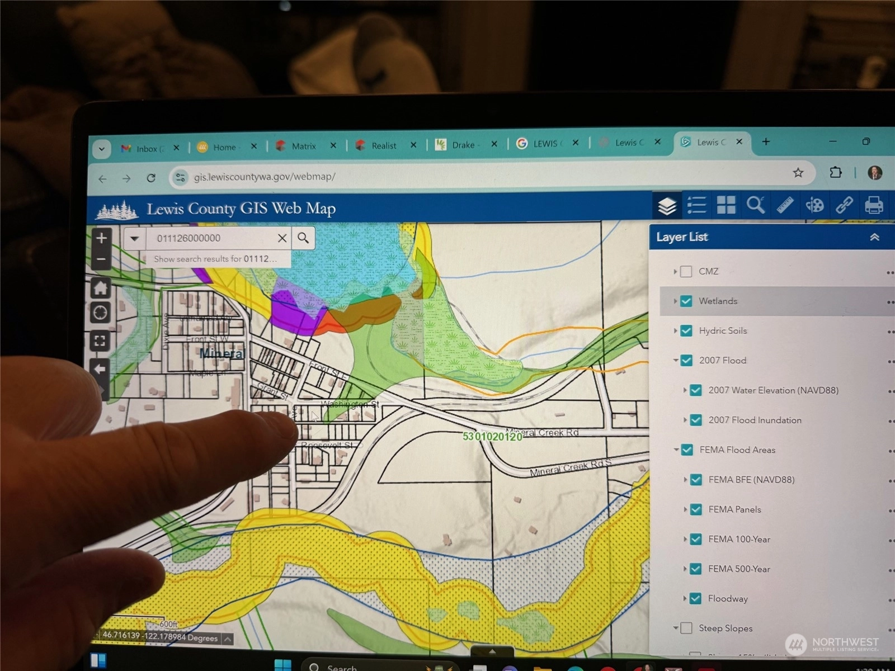Expand FEMA 100-Year layer details

[x=685, y=539]
